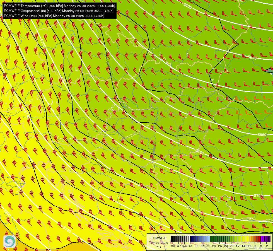
Task: Click the 5680 geopotential contour label
Action: [x=199, y=151]
